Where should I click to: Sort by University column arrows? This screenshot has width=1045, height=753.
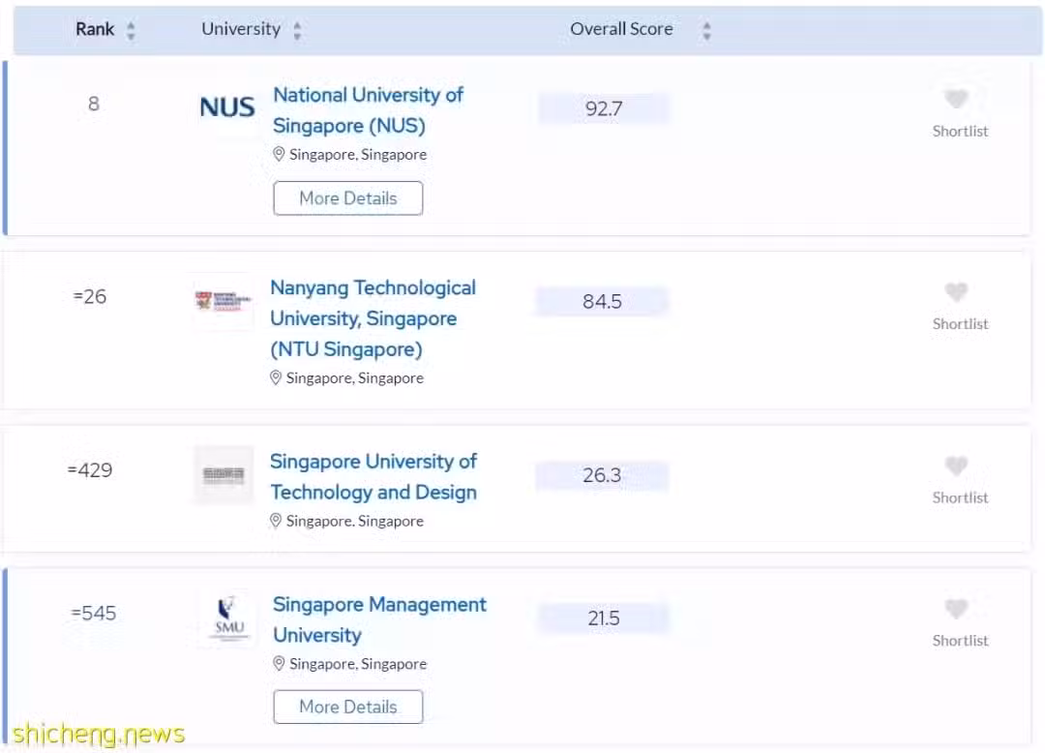tap(297, 30)
